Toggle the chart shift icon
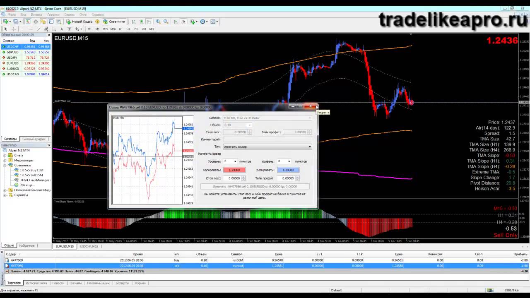Viewport: 530px width, 298px height. (x=183, y=22)
